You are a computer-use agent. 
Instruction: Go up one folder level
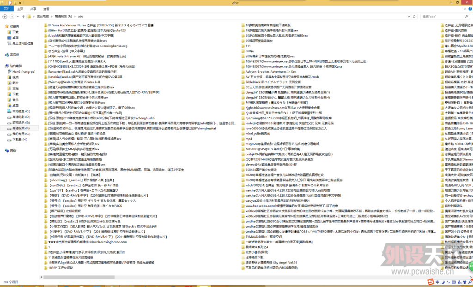23,17
